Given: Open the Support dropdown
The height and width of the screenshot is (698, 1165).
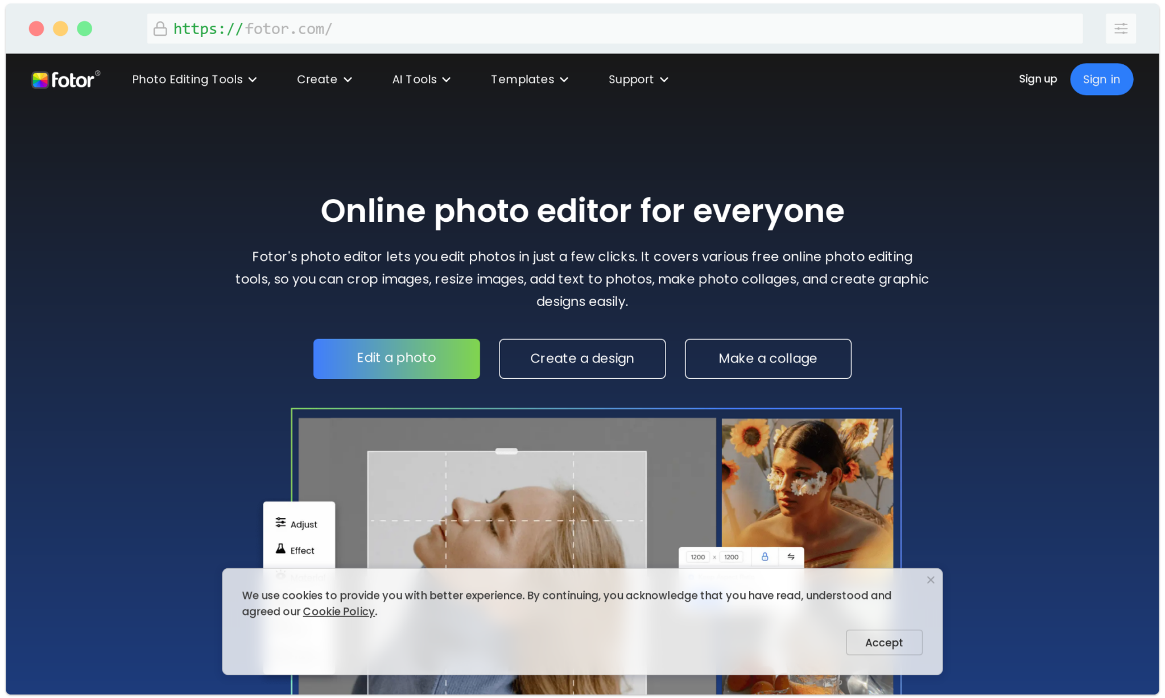Looking at the screenshot, I should 638,80.
